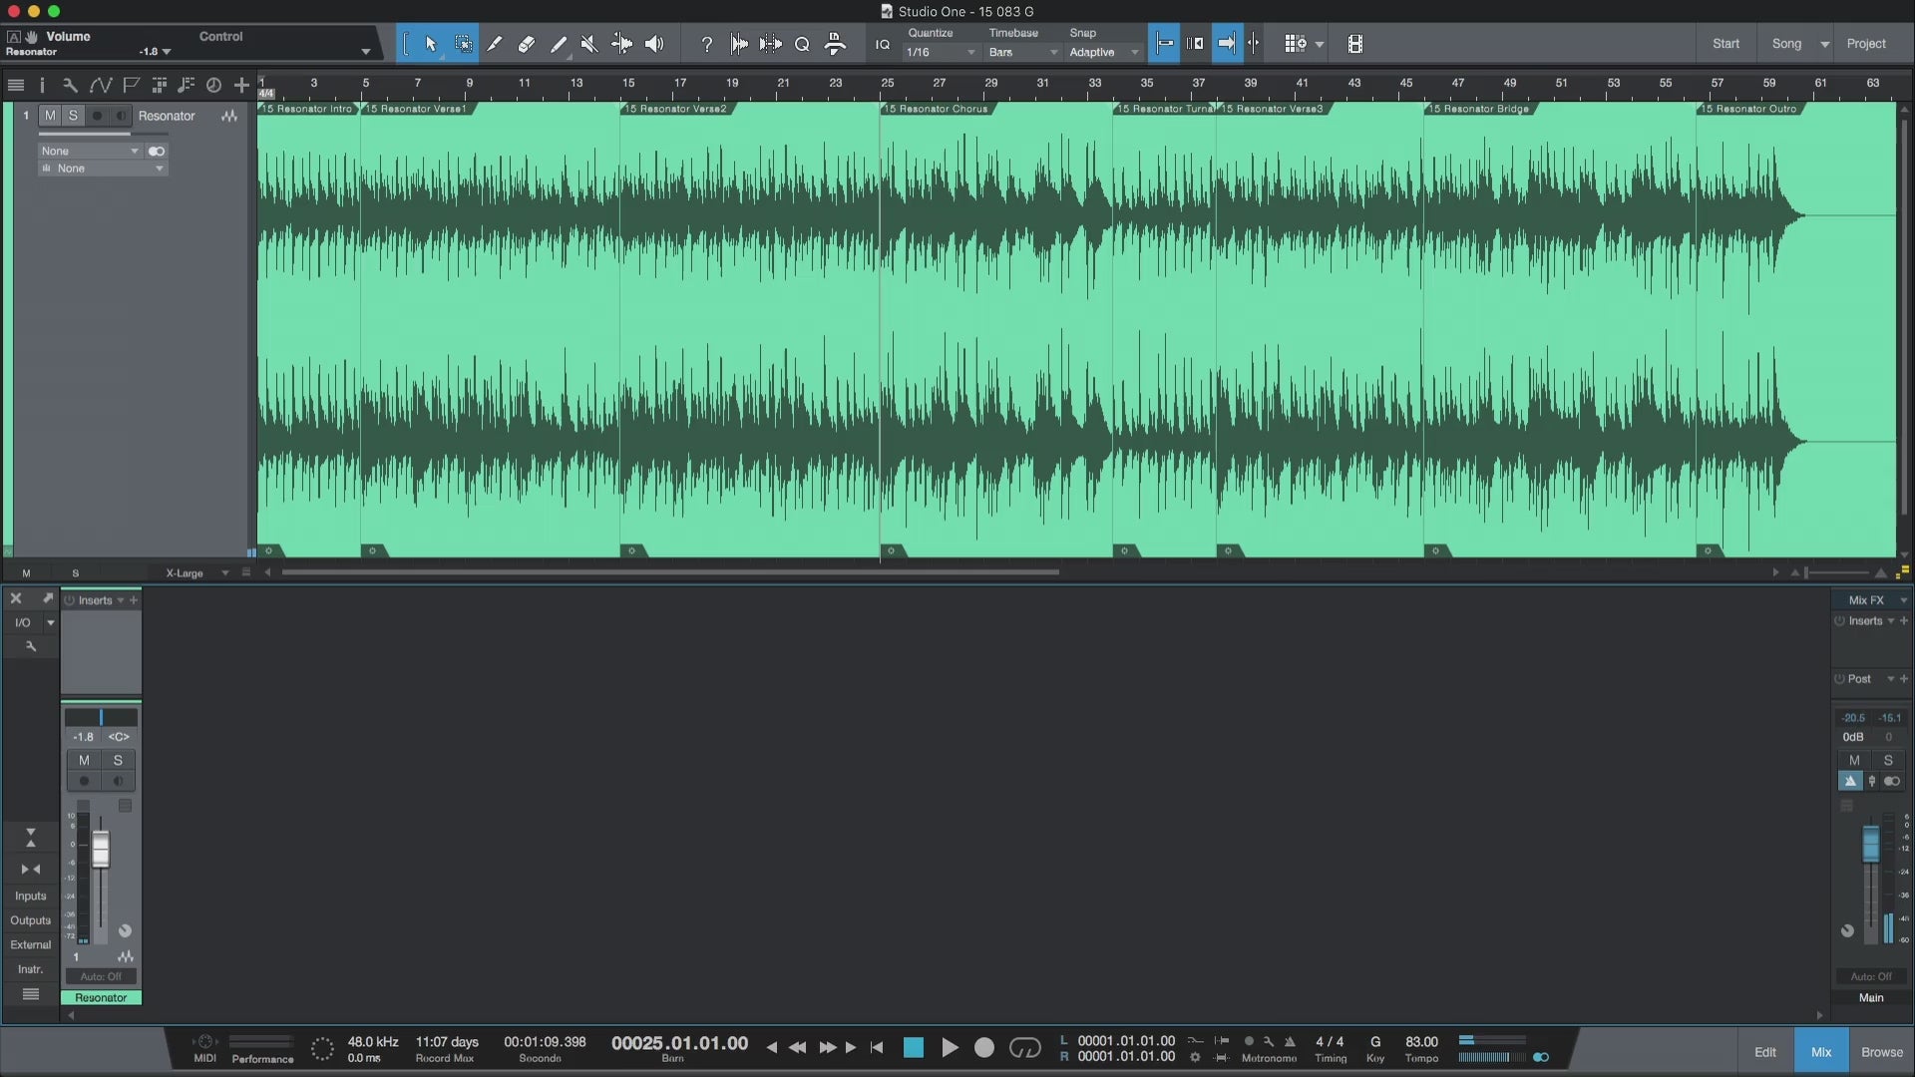Show the Outputs channels in console
The image size is (1915, 1077).
(x=30, y=920)
